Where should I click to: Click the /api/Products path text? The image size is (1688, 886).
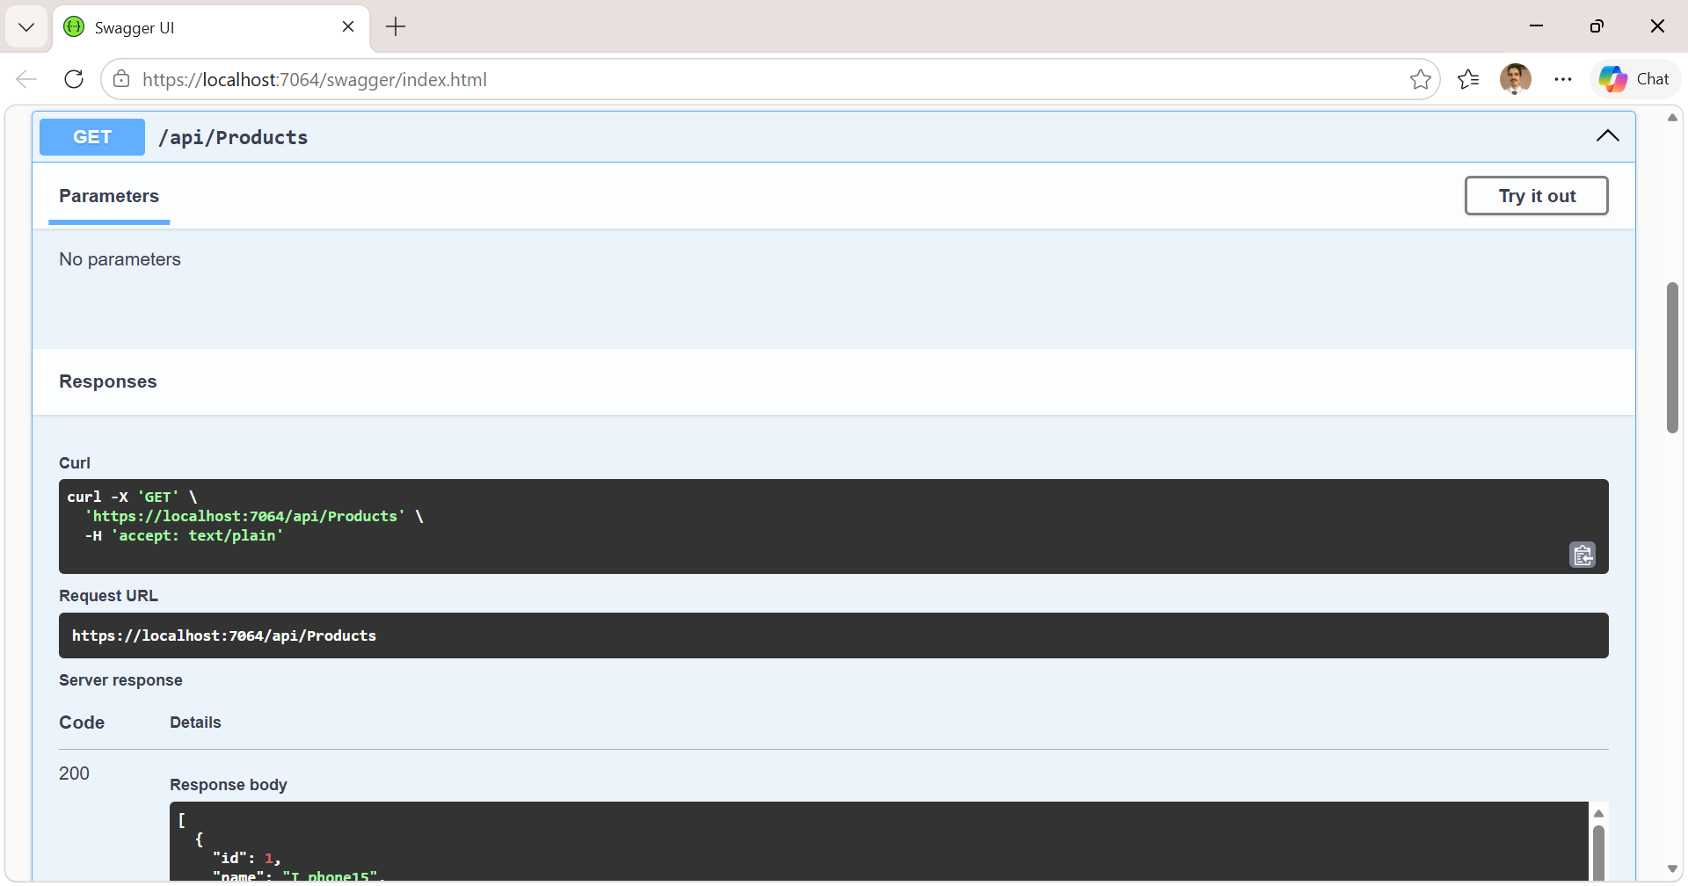point(233,137)
